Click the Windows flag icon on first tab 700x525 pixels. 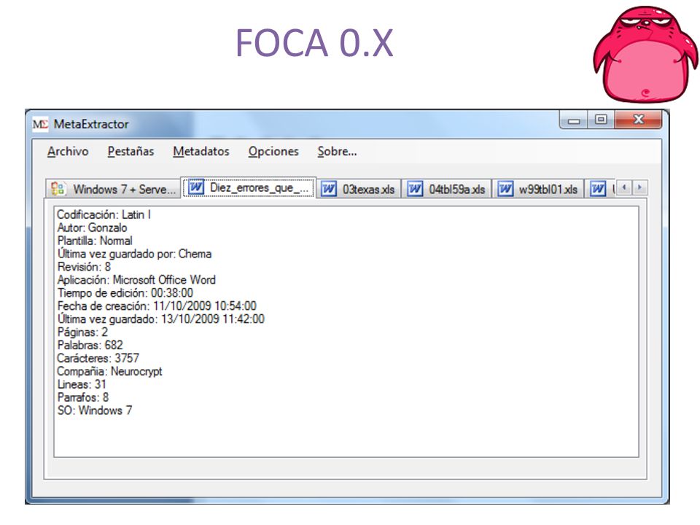coord(58,189)
